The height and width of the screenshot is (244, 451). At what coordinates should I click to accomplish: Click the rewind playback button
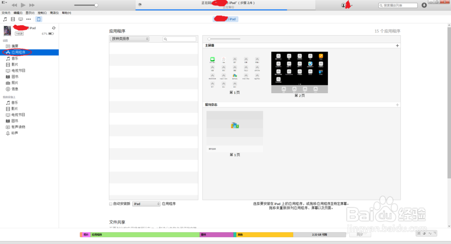click(x=14, y=5)
